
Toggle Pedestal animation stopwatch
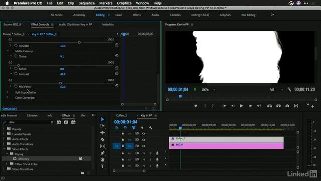[16, 46]
